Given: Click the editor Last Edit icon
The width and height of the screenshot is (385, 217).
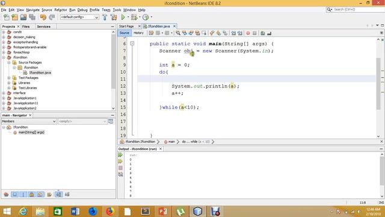Looking at the screenshot, I should point(151,33).
